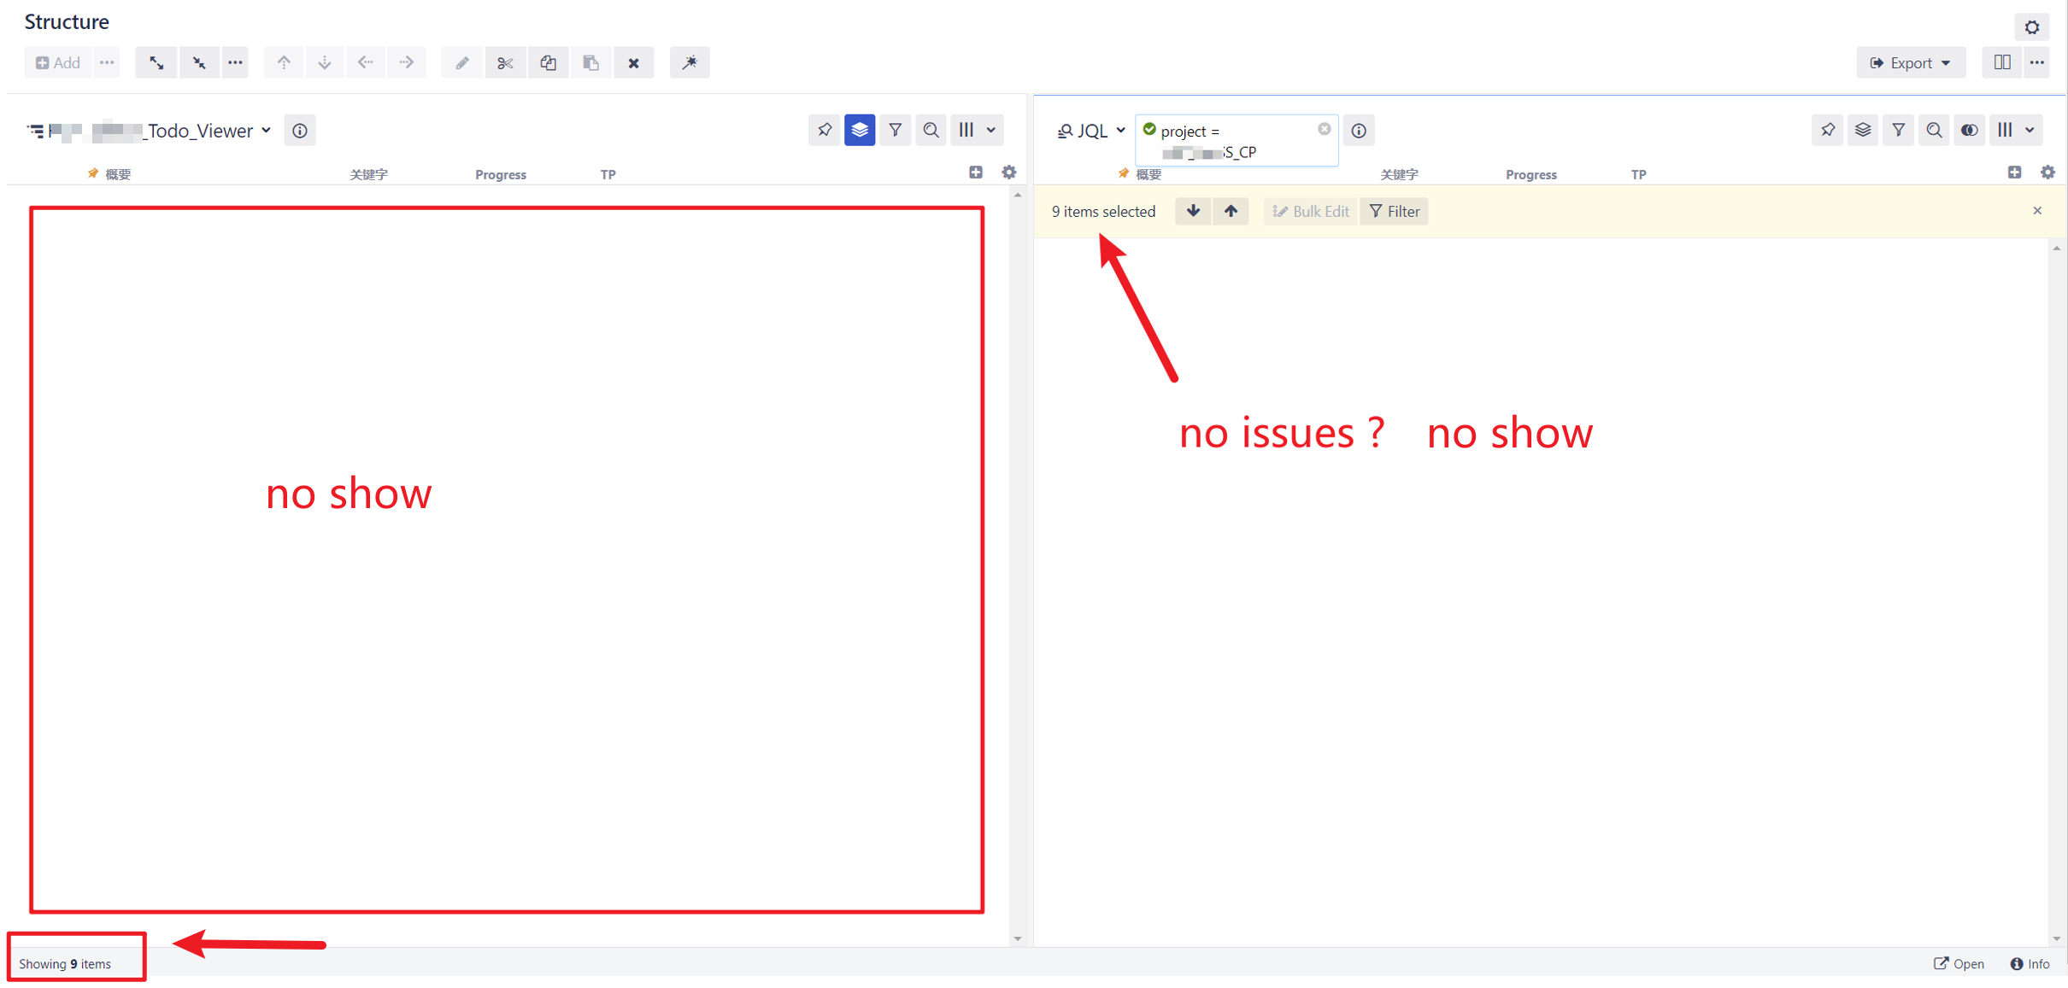Click the Open link in the status bar
The width and height of the screenshot is (2068, 988).
tap(1959, 964)
